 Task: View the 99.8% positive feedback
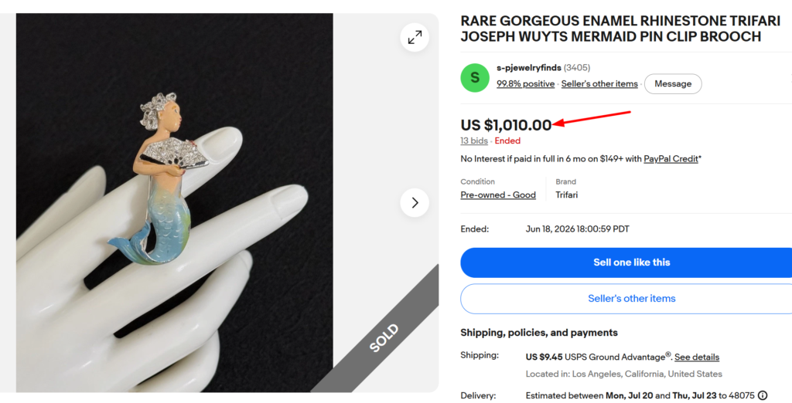(525, 83)
